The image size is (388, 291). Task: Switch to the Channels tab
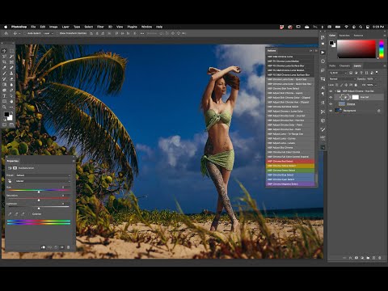[344, 65]
